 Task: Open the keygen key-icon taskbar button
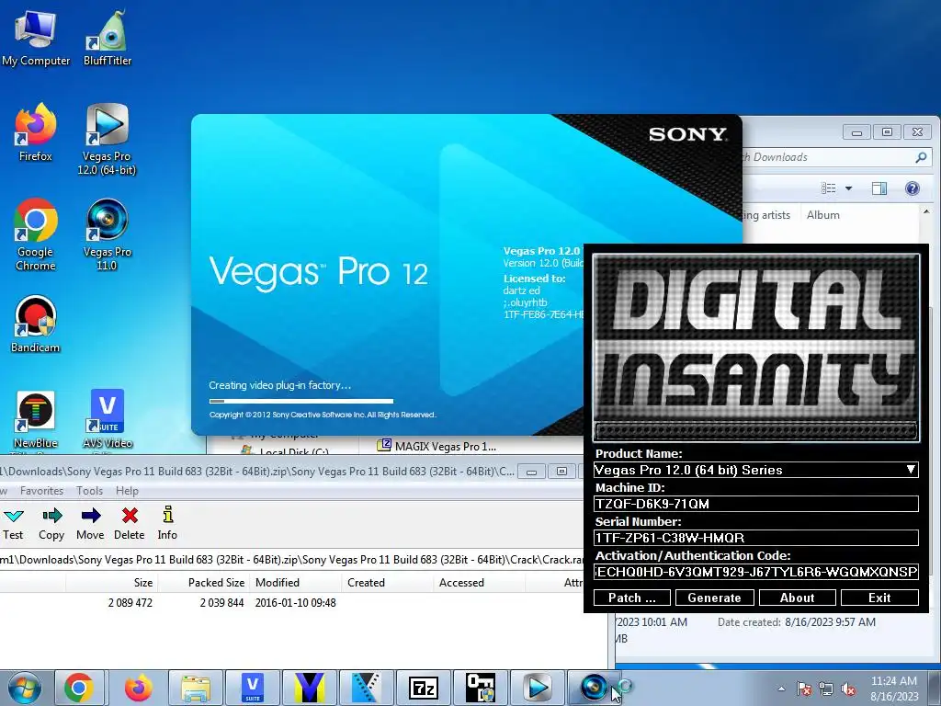pos(480,688)
